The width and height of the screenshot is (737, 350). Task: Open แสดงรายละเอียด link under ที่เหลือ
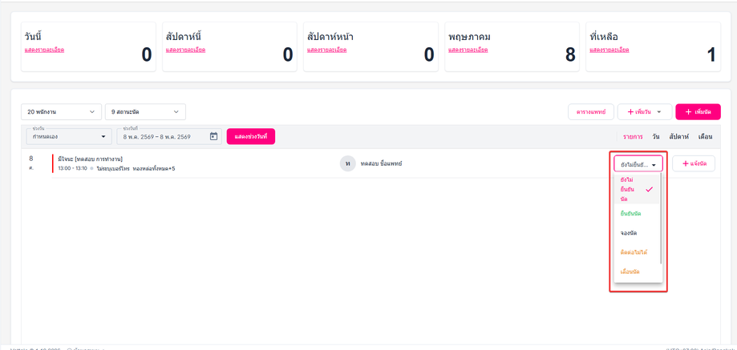609,50
